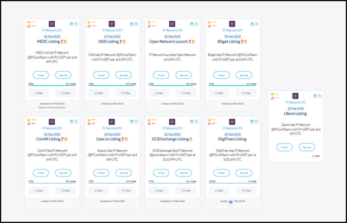Image resolution: width=347 pixels, height=223 pixels.
Task: Click the Bitget Listing description text
Action: click(233, 57)
